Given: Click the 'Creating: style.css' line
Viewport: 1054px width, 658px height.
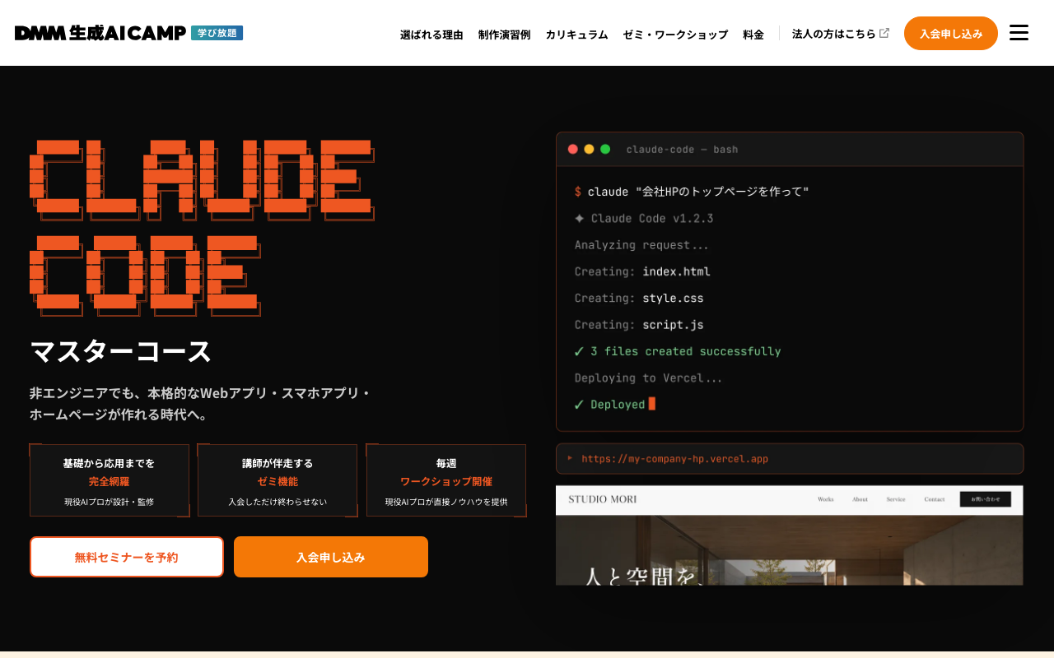Looking at the screenshot, I should coord(639,298).
